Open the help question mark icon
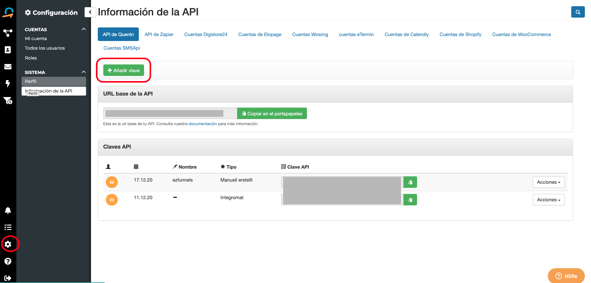Screen dimensions: 591x283 click(x=8, y=261)
